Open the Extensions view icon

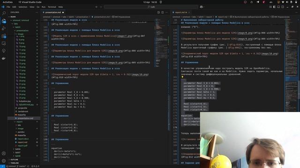[4, 36]
